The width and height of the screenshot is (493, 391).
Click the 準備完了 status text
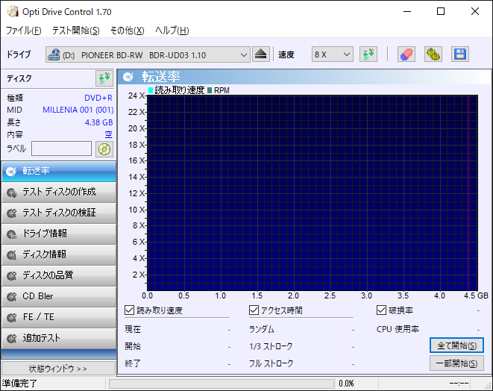19,384
